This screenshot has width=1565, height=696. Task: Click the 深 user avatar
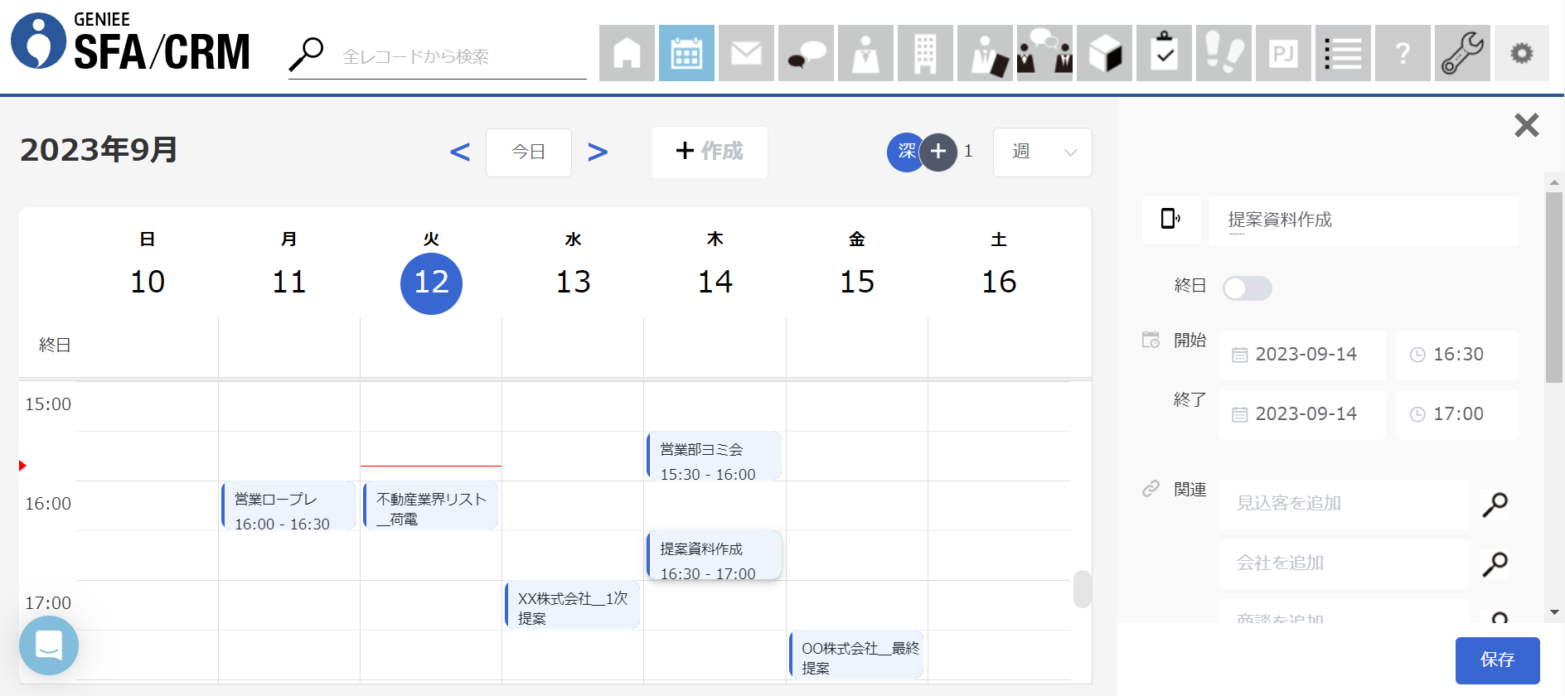click(x=905, y=152)
